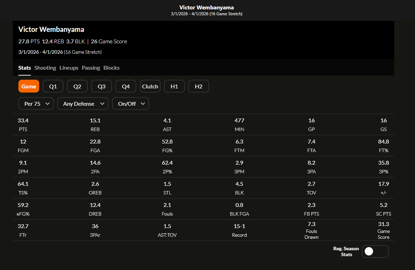The image size is (415, 270).
Task: Click the 16 GS stat
Action: pos(383,125)
